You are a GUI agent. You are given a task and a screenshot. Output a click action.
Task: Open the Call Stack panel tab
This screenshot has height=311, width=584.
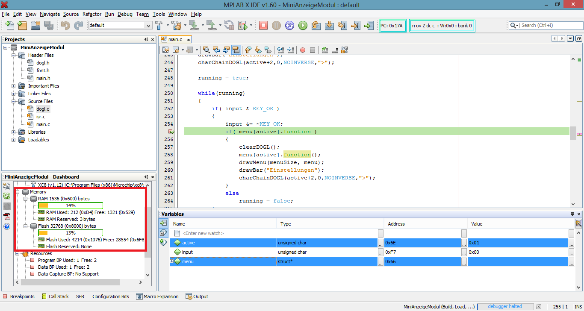tap(55, 296)
